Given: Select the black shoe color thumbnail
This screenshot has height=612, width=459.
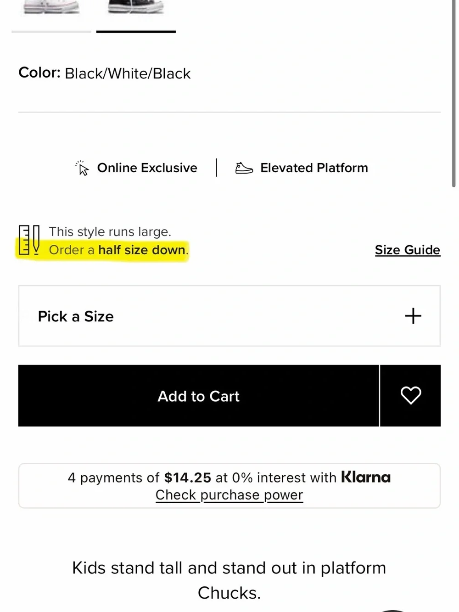Looking at the screenshot, I should coord(136,8).
